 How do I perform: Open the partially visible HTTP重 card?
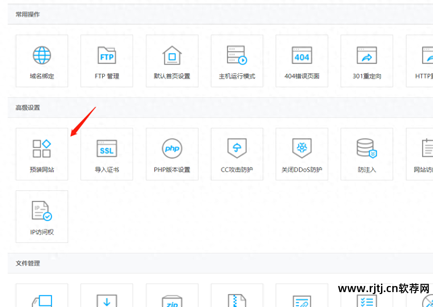point(419,61)
